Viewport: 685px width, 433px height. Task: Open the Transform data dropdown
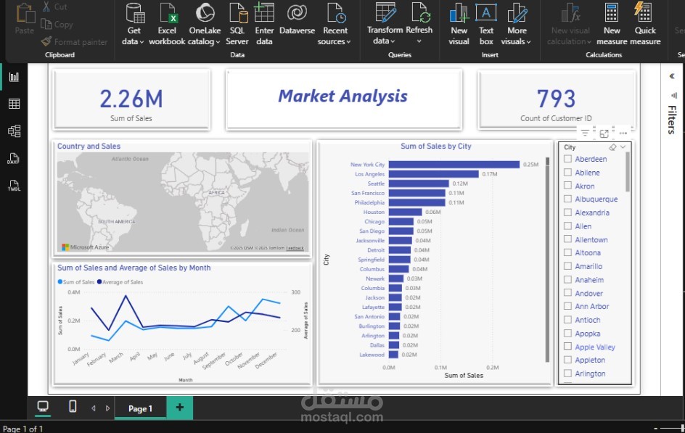tap(385, 41)
